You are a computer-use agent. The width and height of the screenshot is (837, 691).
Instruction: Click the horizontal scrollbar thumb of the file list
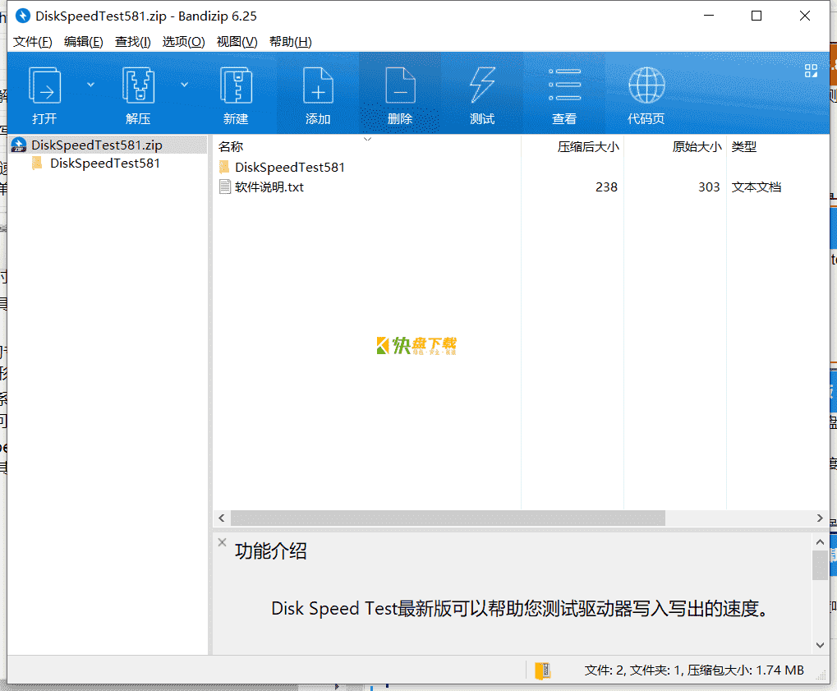448,518
